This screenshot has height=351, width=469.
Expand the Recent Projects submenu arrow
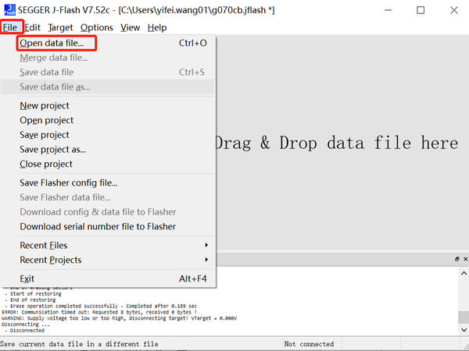[206, 260]
